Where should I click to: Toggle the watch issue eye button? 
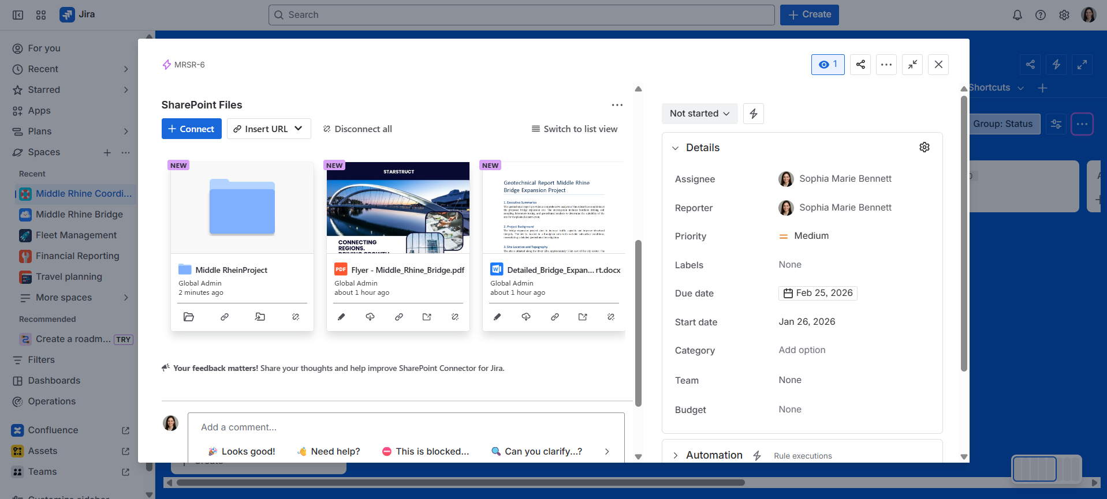828,65
